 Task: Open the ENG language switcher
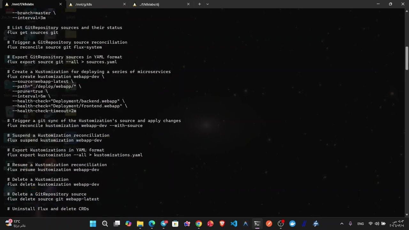pos(360,224)
